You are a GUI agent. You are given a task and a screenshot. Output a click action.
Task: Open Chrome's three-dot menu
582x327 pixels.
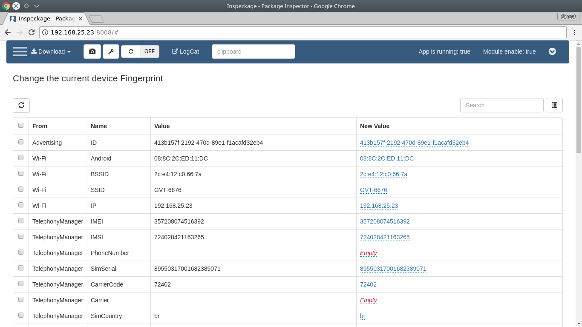574,32
